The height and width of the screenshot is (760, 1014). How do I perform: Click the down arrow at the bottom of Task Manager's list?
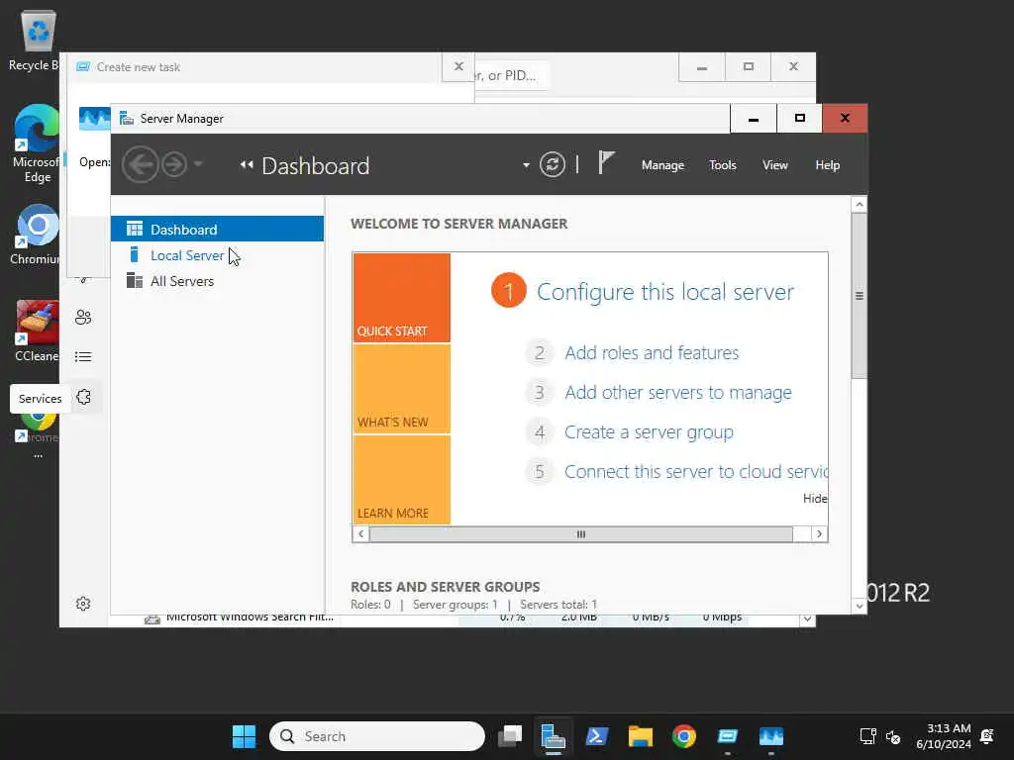pos(807,619)
